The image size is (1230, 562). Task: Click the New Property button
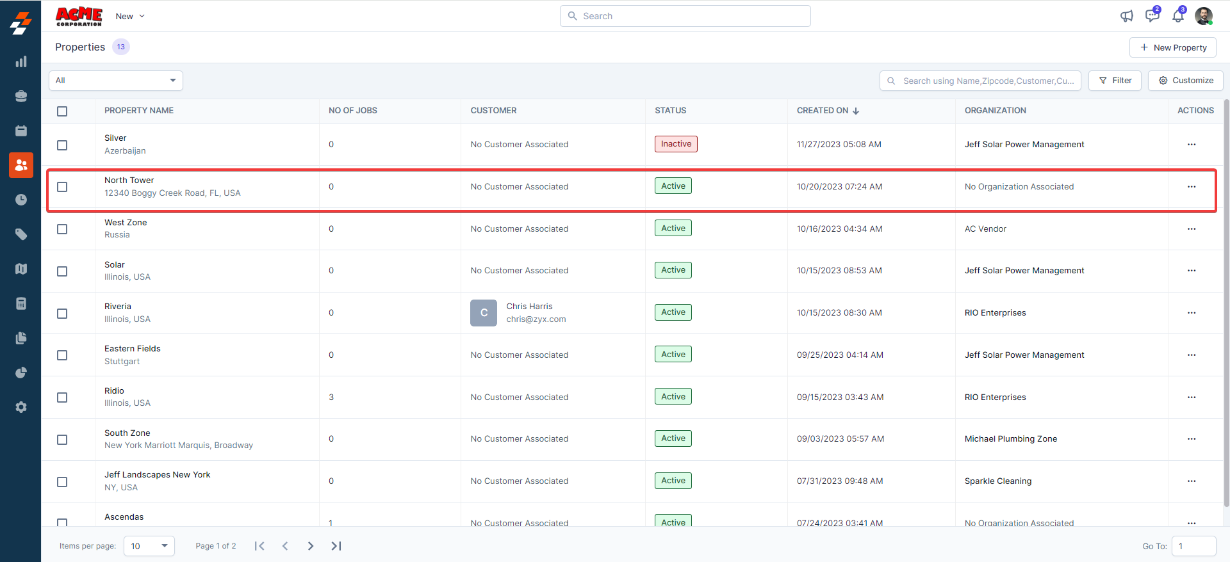1172,47
